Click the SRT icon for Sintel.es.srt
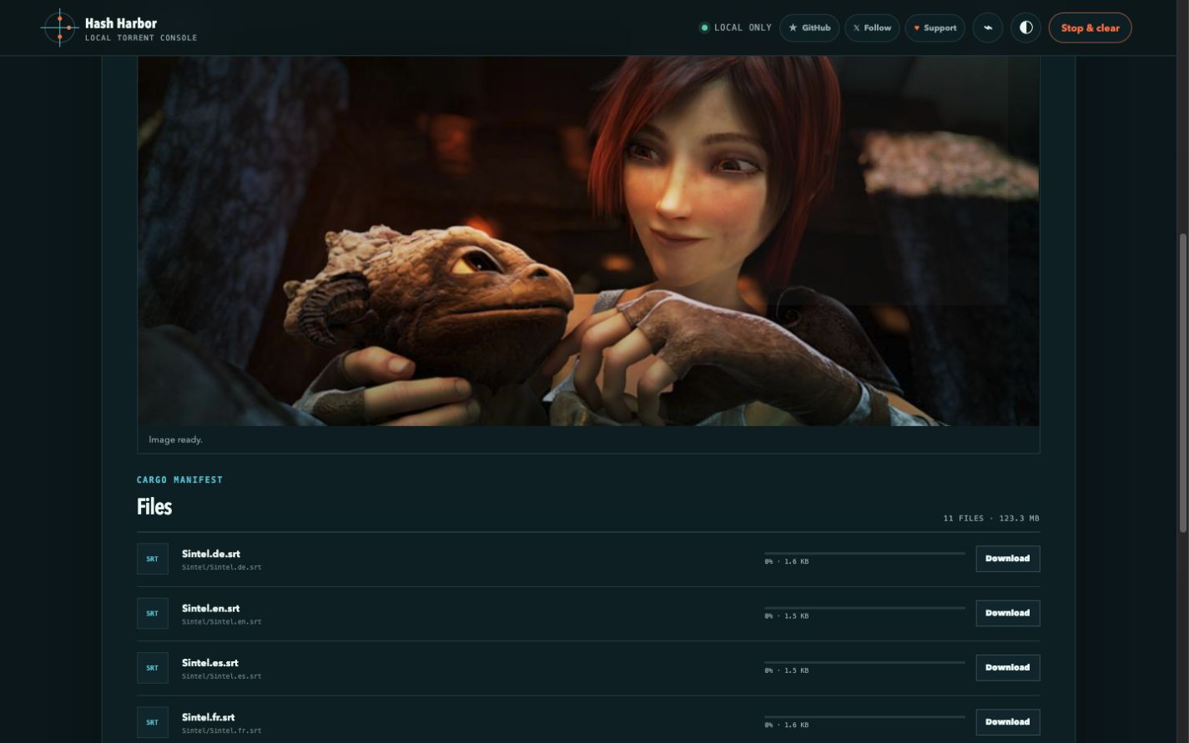Image resolution: width=1189 pixels, height=743 pixels. click(x=153, y=667)
